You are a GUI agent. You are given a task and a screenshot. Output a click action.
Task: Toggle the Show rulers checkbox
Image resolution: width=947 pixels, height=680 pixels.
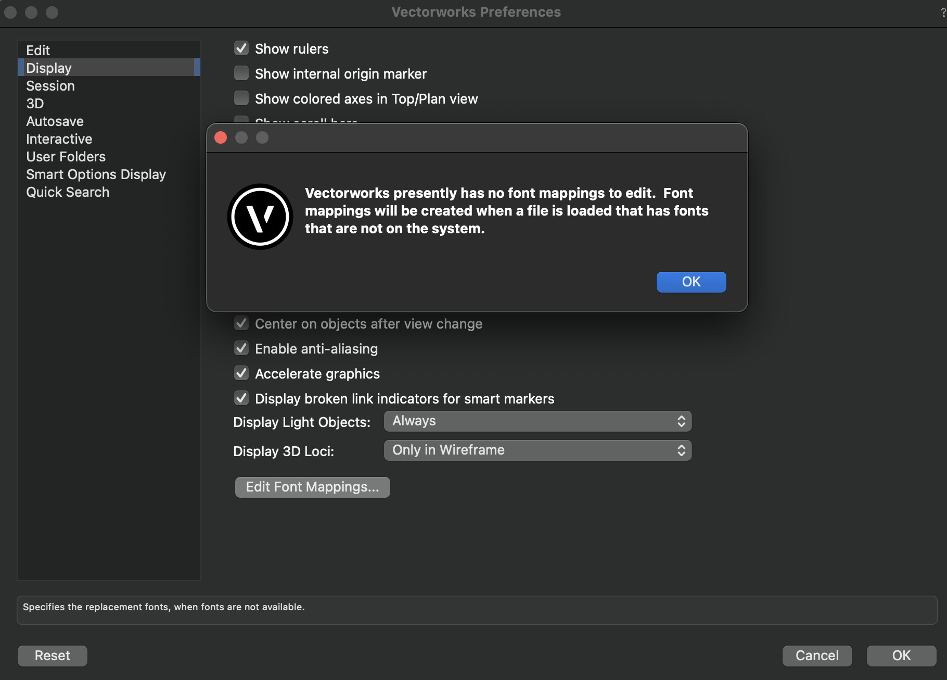pyautogui.click(x=241, y=49)
